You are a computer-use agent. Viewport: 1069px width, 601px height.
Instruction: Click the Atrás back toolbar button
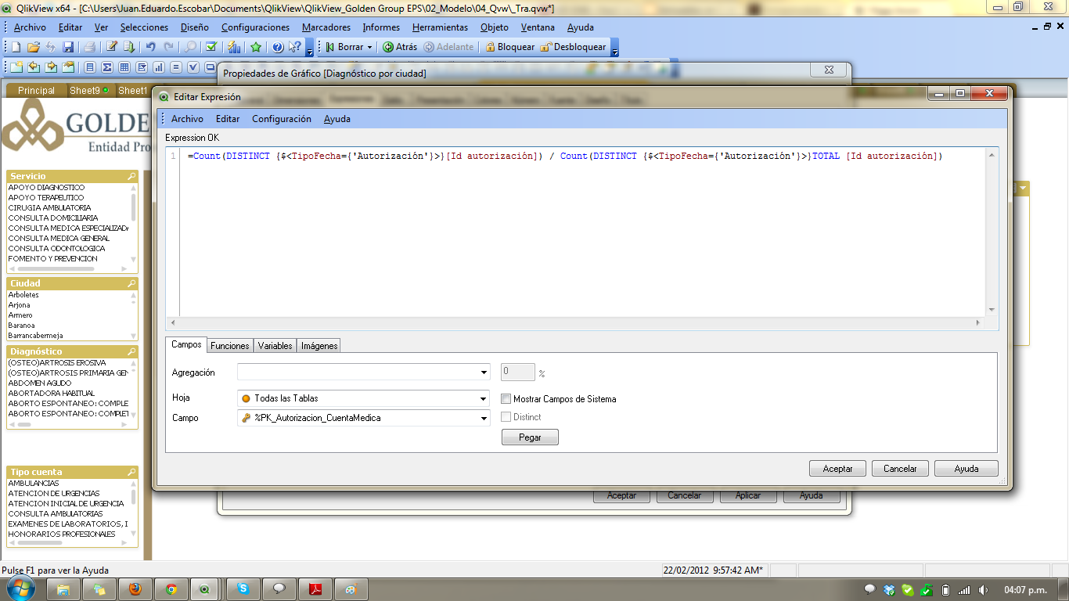[399, 47]
